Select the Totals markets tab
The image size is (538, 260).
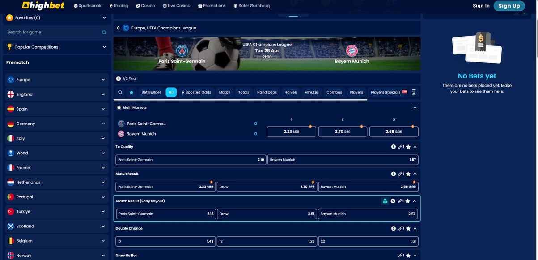[x=244, y=92]
